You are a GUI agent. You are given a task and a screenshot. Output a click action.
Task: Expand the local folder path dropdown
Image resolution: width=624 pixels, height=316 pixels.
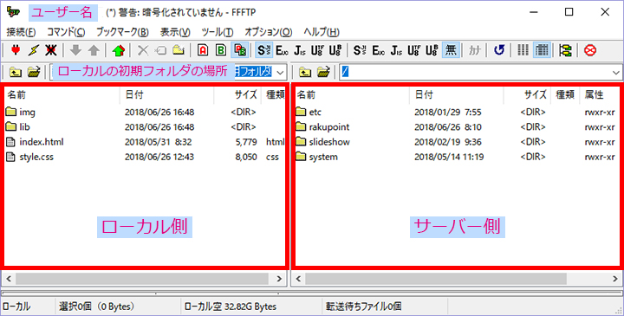[x=280, y=73]
